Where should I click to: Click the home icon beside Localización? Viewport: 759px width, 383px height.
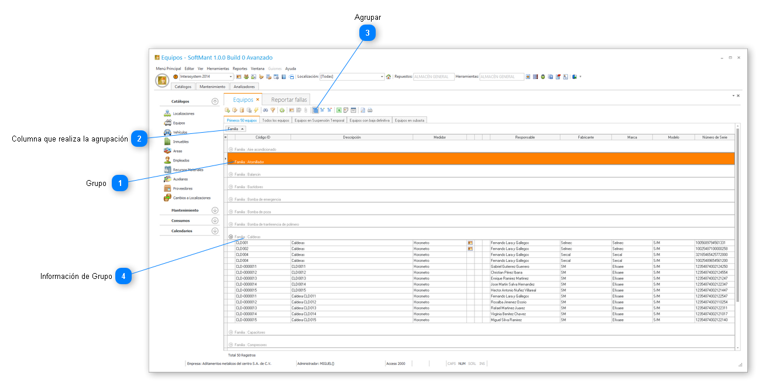click(389, 77)
